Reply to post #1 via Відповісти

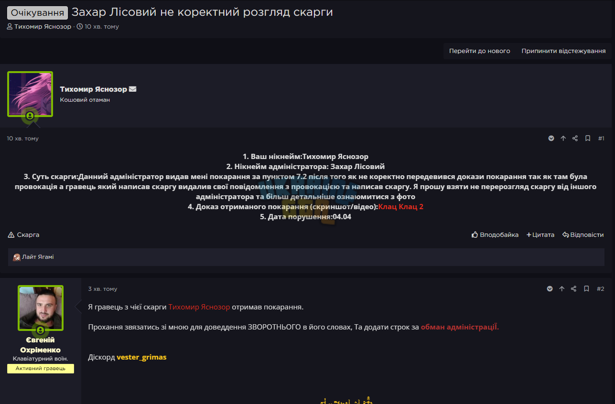click(x=583, y=235)
